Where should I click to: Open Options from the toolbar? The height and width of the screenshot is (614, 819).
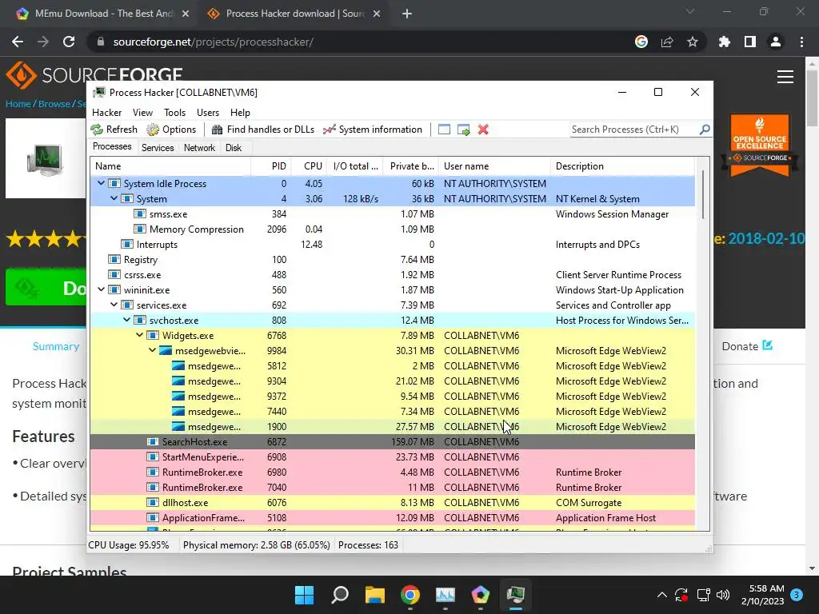tap(171, 130)
